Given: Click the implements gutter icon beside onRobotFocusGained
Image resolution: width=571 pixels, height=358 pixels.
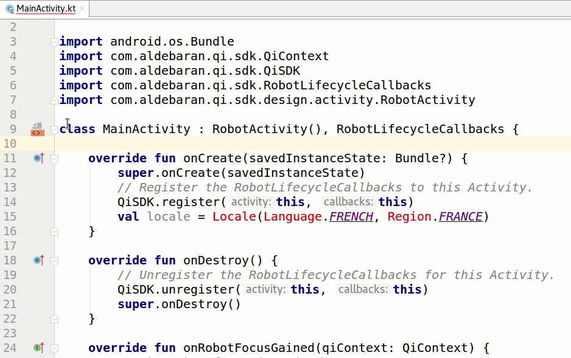Looking at the screenshot, I should coord(38,348).
